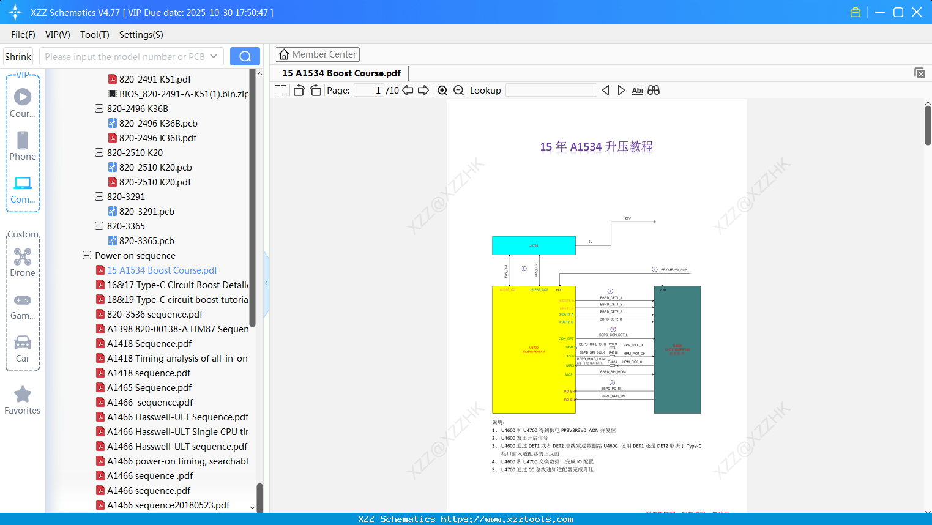Click the Page number input box
The width and height of the screenshot is (932, 525).
pyautogui.click(x=369, y=91)
